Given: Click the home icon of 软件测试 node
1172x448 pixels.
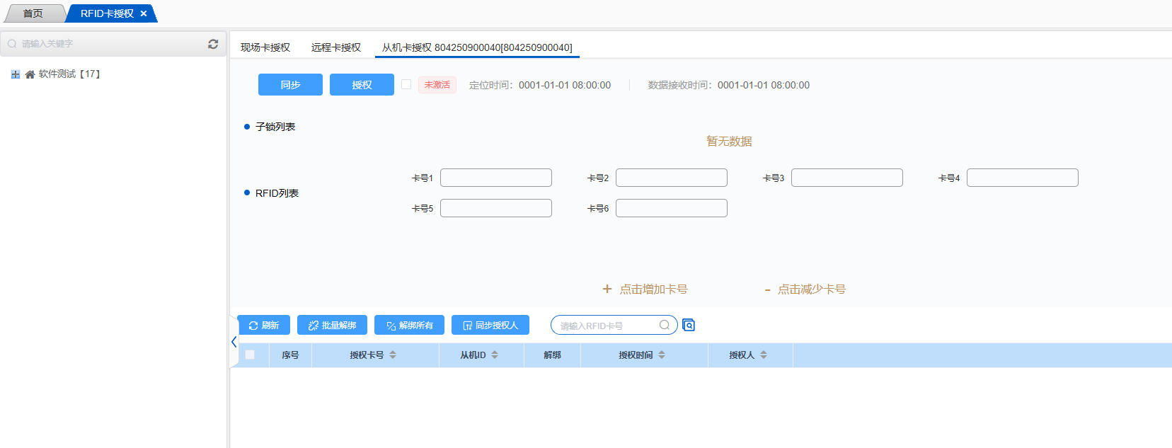Looking at the screenshot, I should point(30,74).
